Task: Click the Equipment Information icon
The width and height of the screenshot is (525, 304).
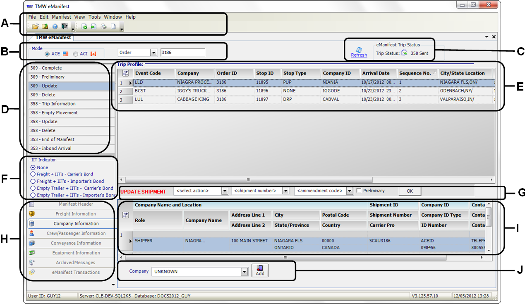Action: (x=32, y=253)
